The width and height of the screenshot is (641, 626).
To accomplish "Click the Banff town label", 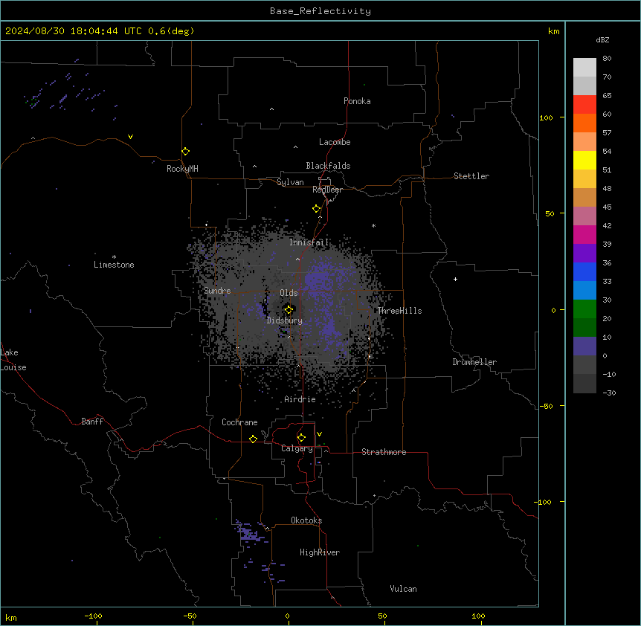I will point(92,422).
